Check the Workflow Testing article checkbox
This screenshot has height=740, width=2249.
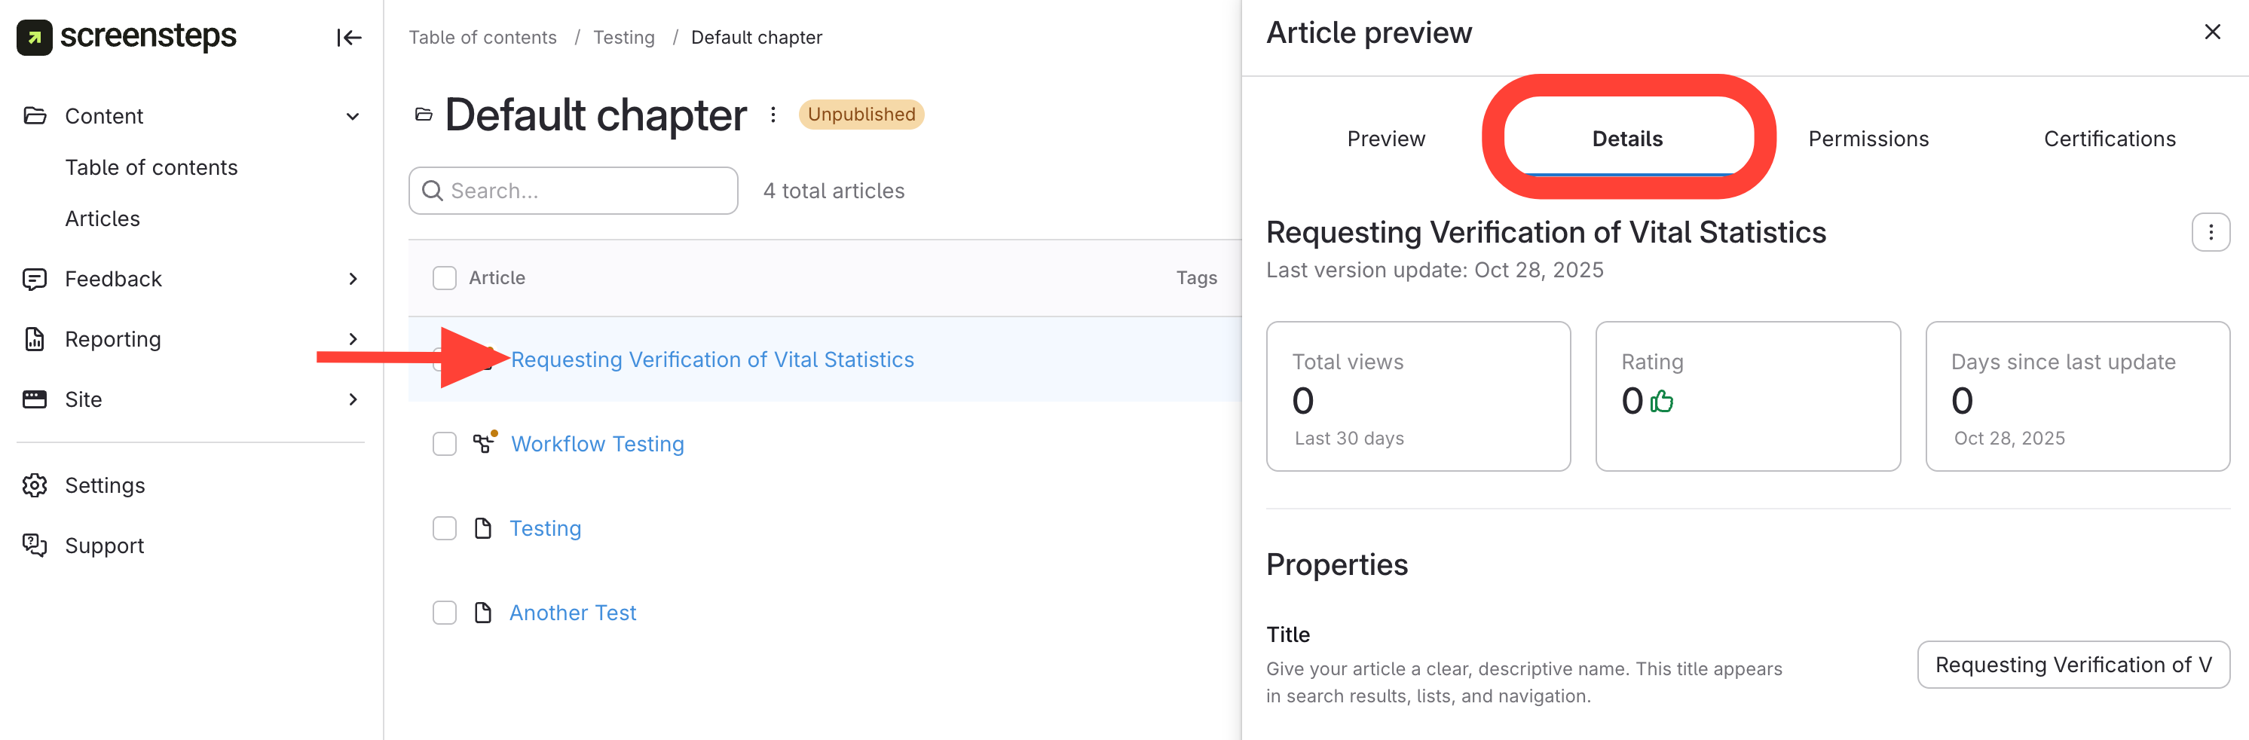[x=445, y=444]
